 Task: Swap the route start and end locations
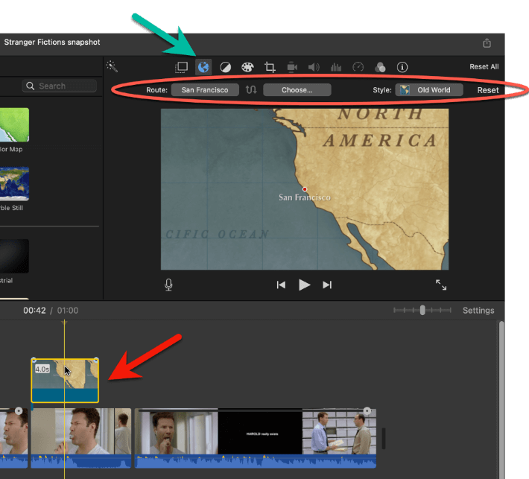point(251,89)
